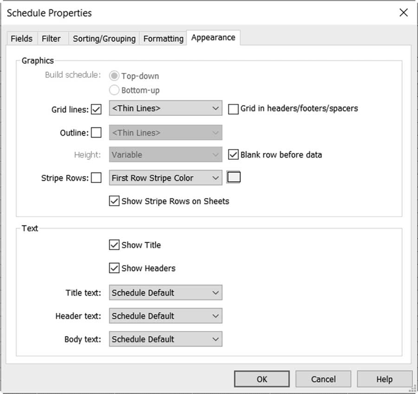
Task: Close the Schedule Properties dialog
Action: [403, 13]
